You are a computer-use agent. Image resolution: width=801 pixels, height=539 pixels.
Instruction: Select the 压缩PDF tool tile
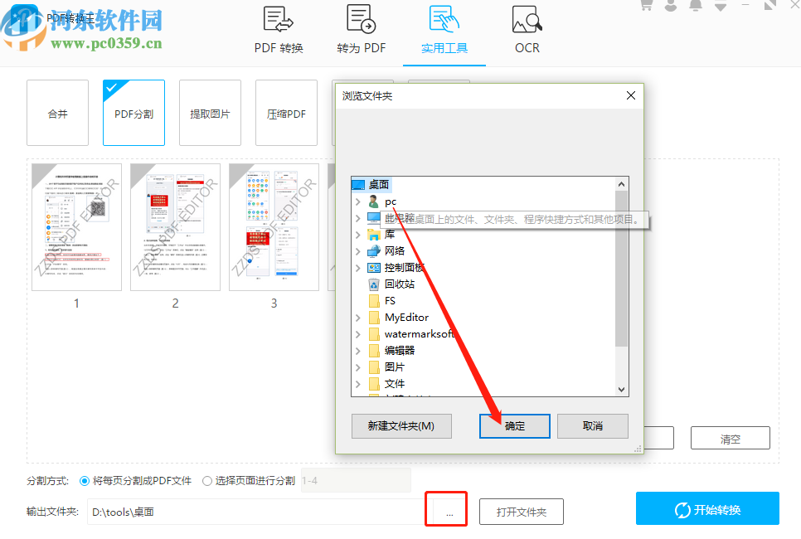point(286,113)
